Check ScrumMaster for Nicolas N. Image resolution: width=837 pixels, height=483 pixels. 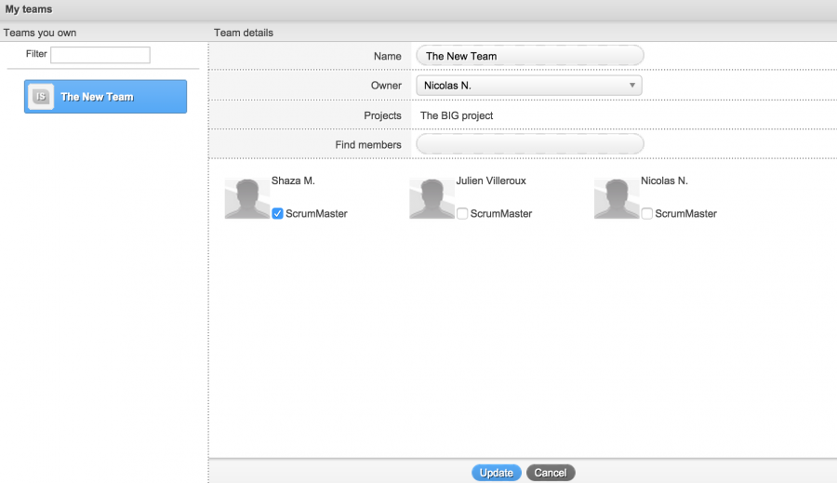tap(647, 214)
